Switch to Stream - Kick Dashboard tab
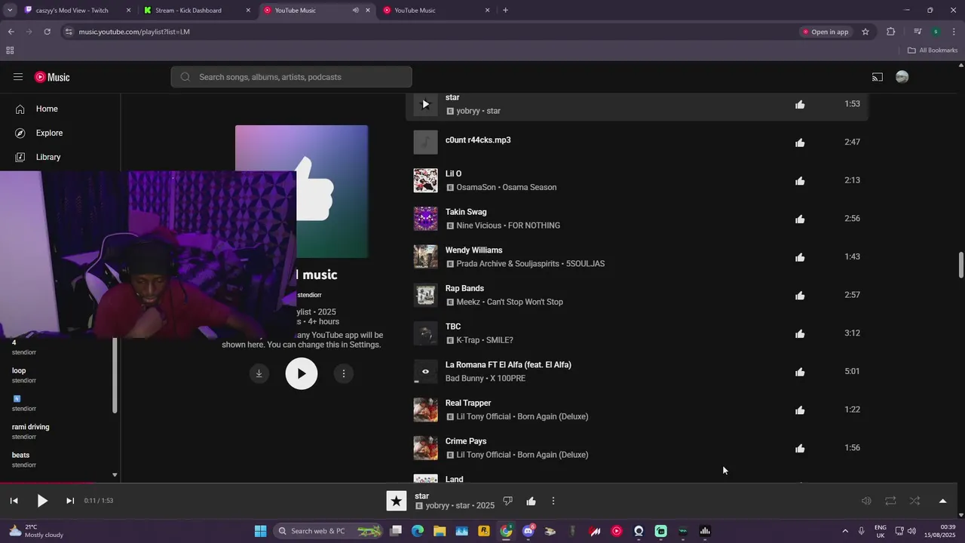Viewport: 965px width, 543px height. coord(196,11)
